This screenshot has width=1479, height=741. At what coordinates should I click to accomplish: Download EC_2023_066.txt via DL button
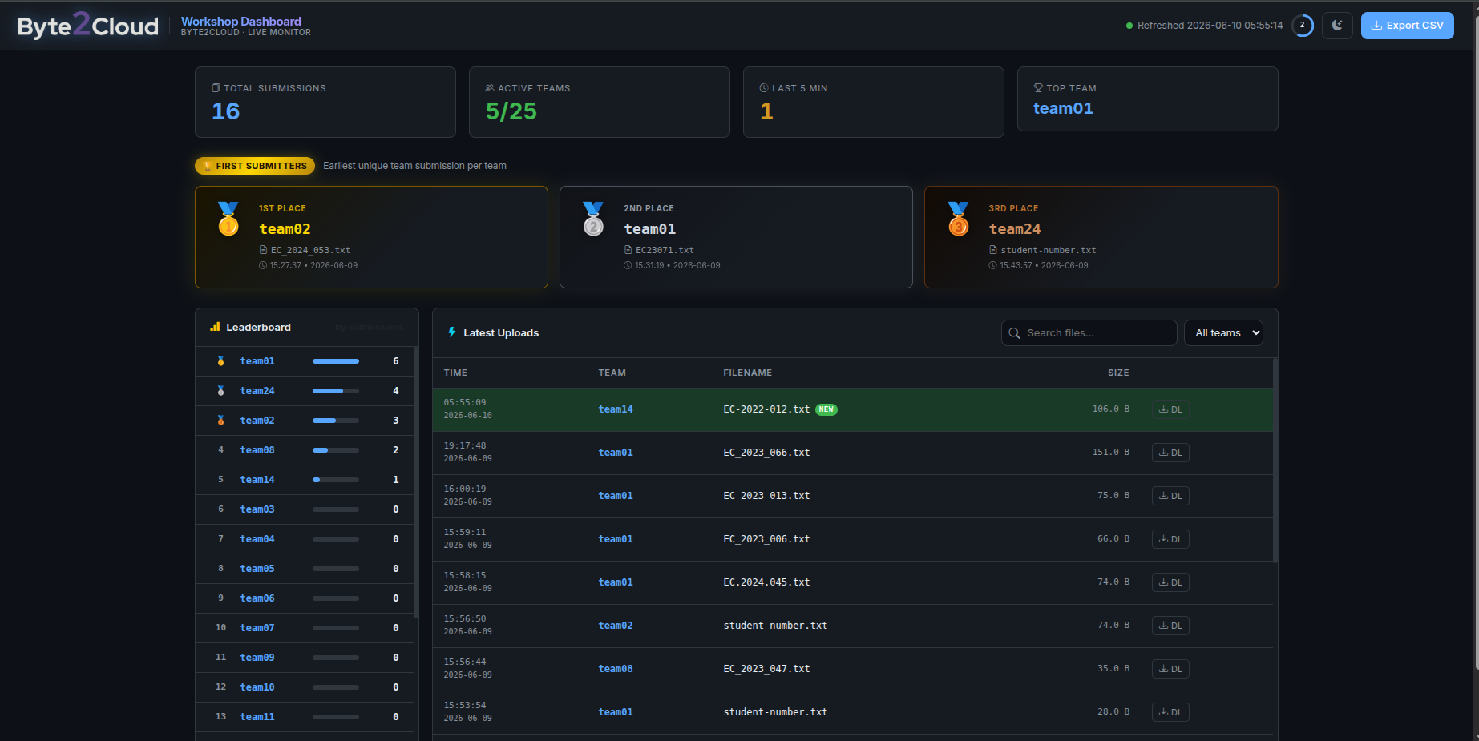1170,453
